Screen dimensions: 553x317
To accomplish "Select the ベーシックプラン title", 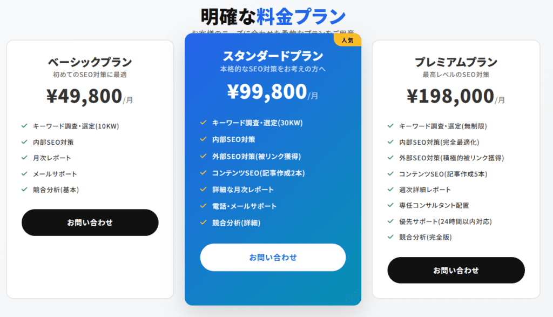I will 90,62.
